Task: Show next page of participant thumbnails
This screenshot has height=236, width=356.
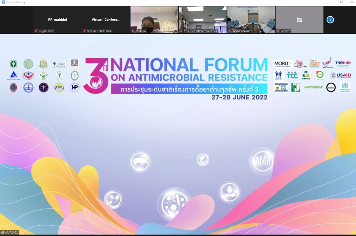Action: pos(330,20)
